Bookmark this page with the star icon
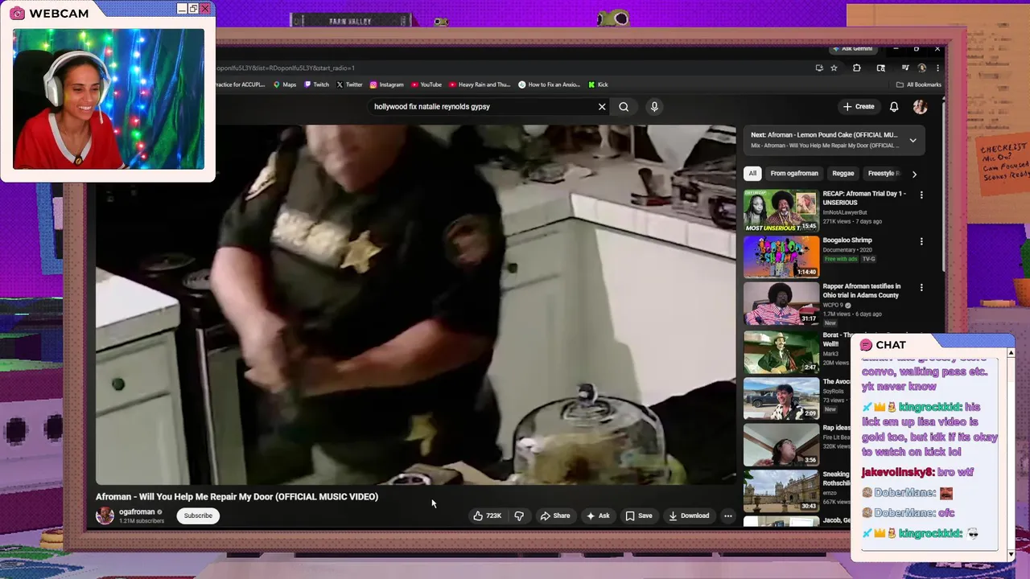The image size is (1030, 579). click(x=834, y=68)
